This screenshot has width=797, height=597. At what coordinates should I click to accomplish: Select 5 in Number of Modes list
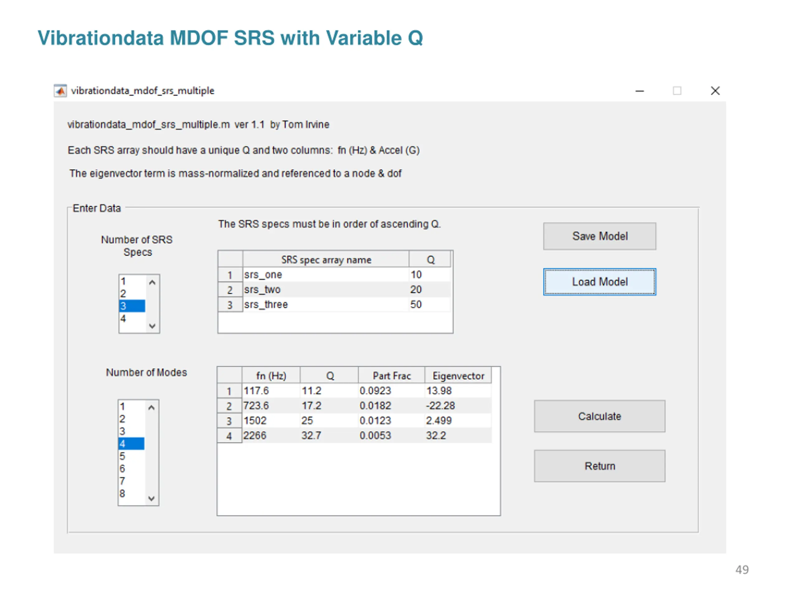[131, 456]
